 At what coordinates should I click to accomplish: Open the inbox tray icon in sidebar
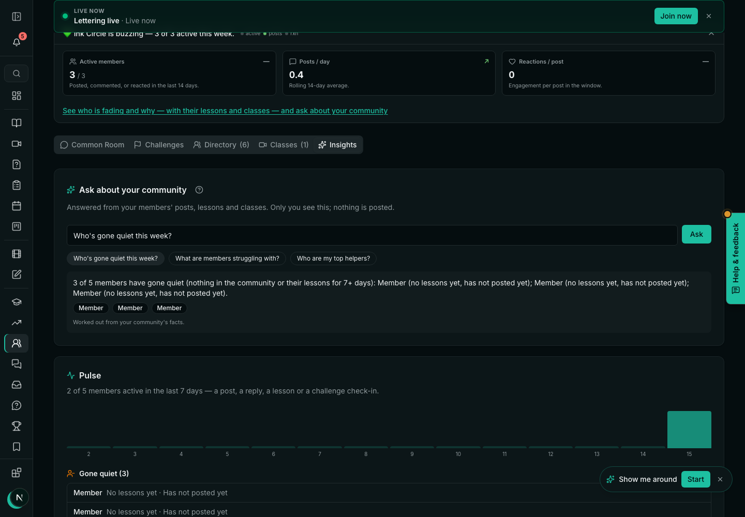(17, 385)
